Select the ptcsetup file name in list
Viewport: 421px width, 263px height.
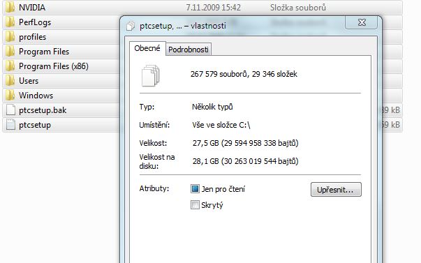35,125
